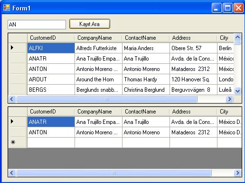Sort upper grid by City header
Screen dimensions: 245x183
coord(226,38)
